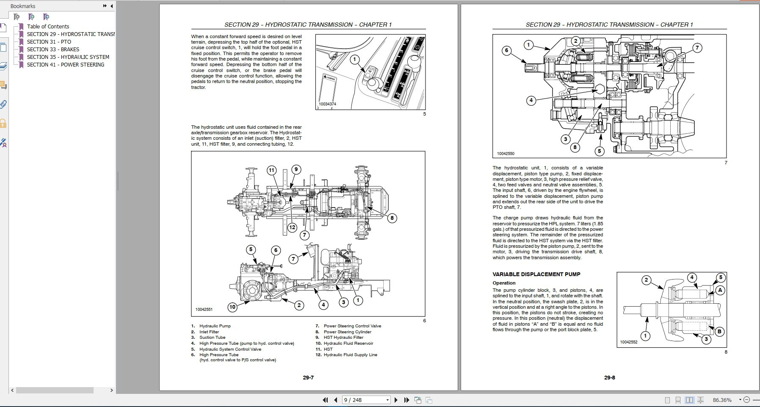Open the page number dropdown
This screenshot has height=407, width=760.
pos(387,399)
